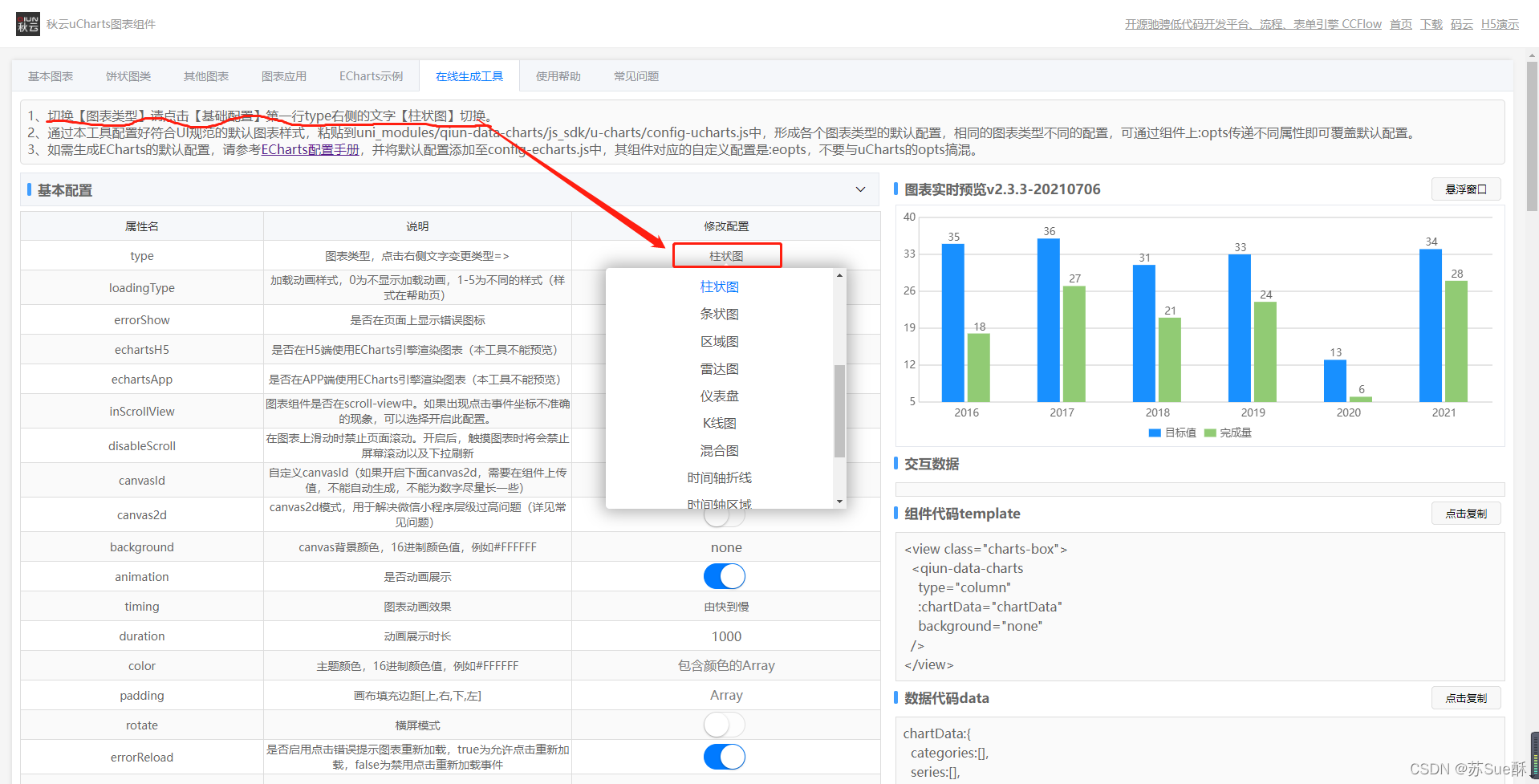Toggle 完成量 legend green swatch

tap(1210, 433)
